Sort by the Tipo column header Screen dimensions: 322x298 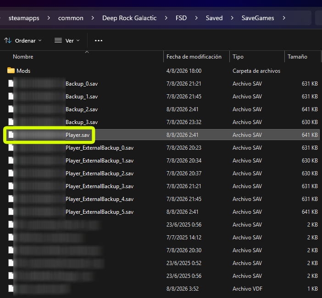[238, 57]
